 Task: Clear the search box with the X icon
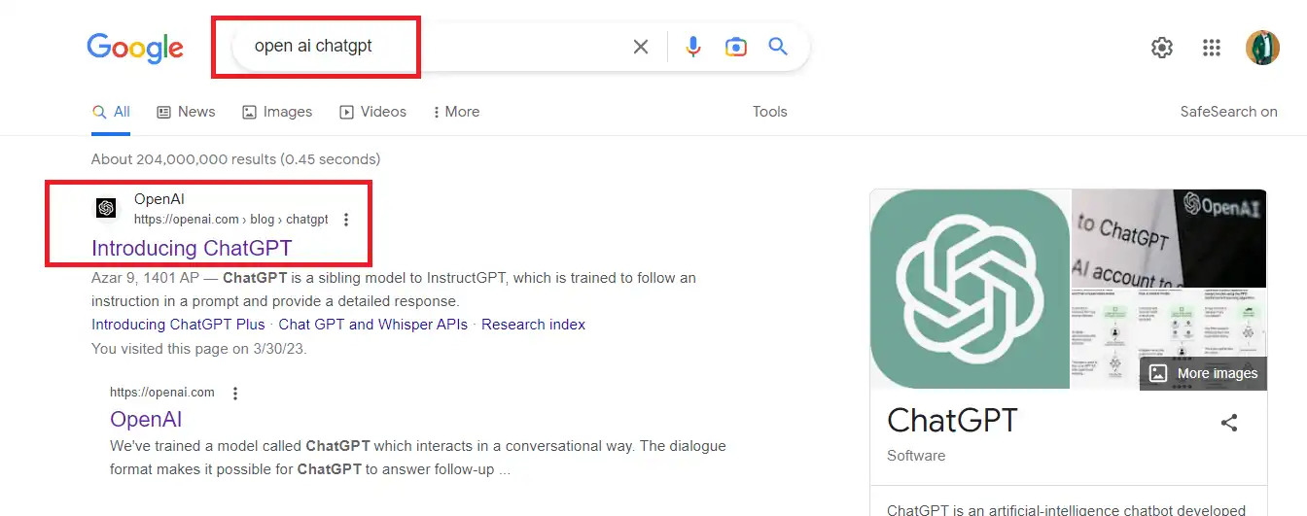coord(640,47)
